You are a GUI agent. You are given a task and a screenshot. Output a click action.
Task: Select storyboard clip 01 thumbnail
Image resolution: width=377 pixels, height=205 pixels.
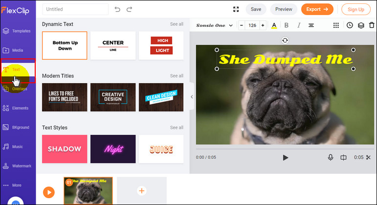pos(88,190)
